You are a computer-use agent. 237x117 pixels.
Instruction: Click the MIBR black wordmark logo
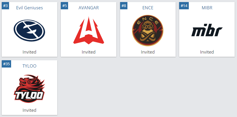(x=207, y=30)
